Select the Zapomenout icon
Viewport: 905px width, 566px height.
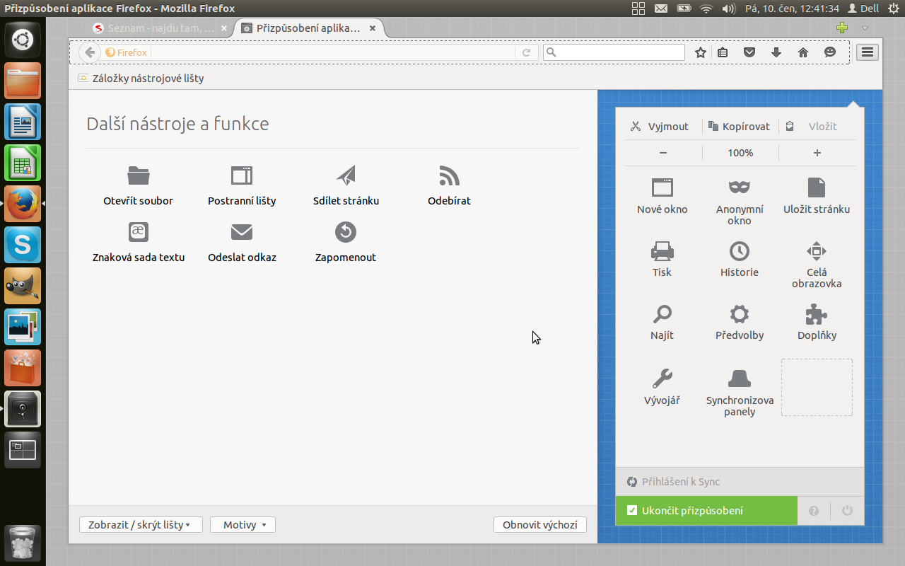tap(346, 232)
